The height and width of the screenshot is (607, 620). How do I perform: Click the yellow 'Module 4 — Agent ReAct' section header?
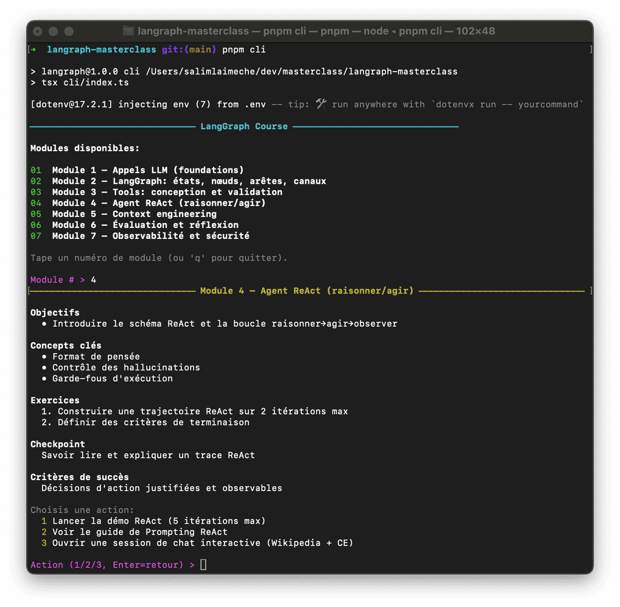(x=307, y=291)
